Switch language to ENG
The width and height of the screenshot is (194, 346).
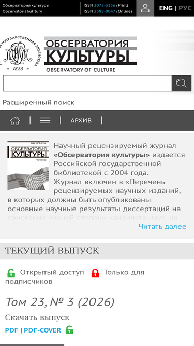coord(166,8)
